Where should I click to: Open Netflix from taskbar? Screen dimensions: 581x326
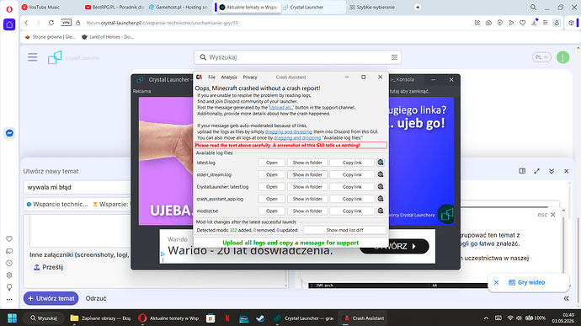[x=227, y=318]
